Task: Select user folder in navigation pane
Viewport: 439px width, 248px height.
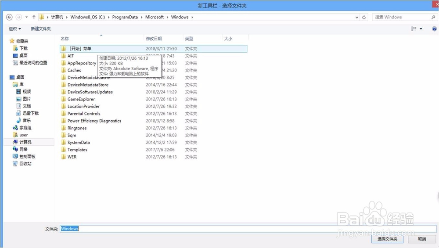Action: point(24,135)
